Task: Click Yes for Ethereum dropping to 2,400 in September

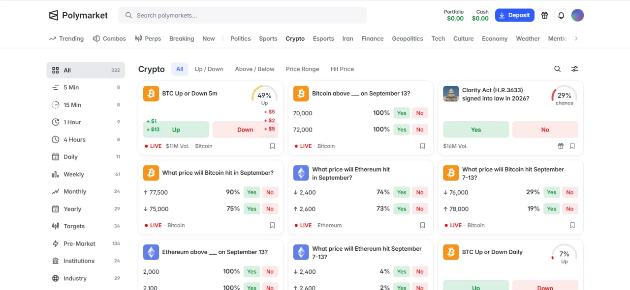Action: coord(402,192)
